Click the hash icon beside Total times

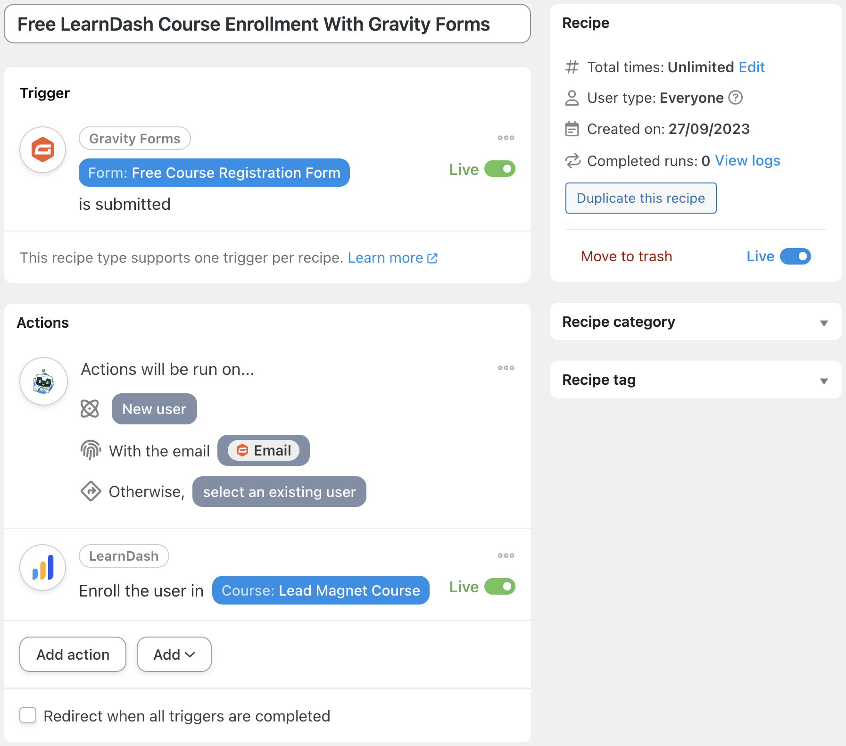(x=572, y=67)
